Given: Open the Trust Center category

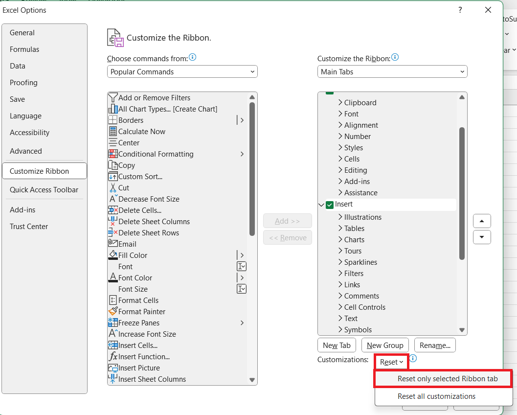Looking at the screenshot, I should tap(44, 226).
